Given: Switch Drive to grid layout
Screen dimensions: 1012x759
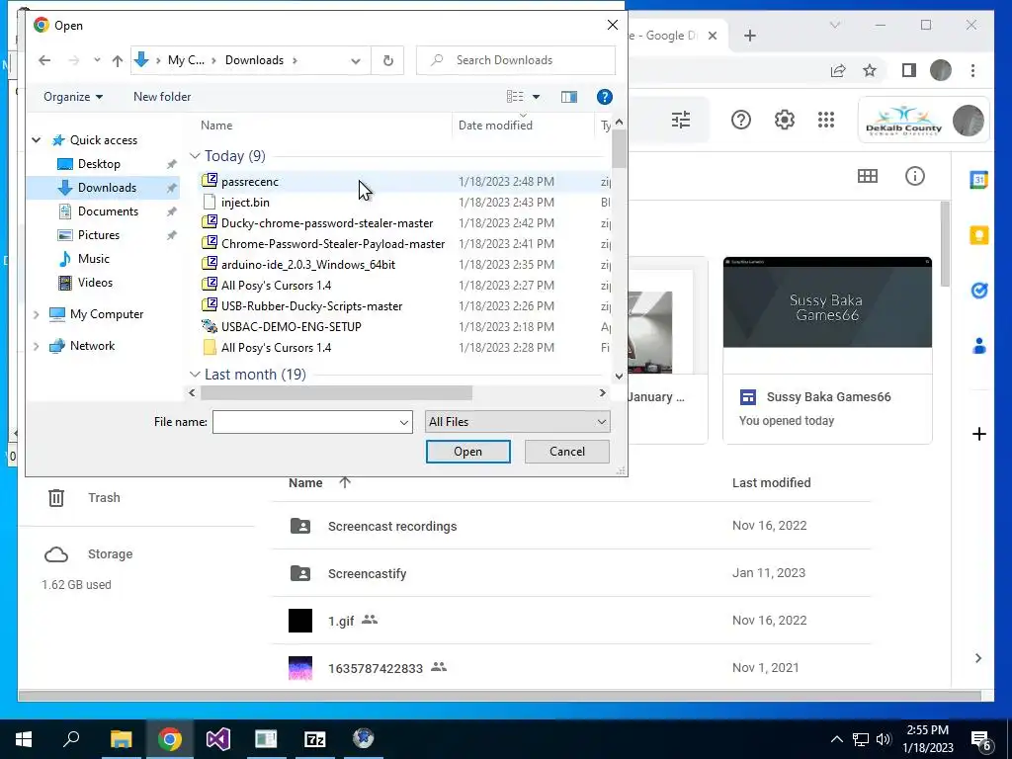Looking at the screenshot, I should point(868,176).
